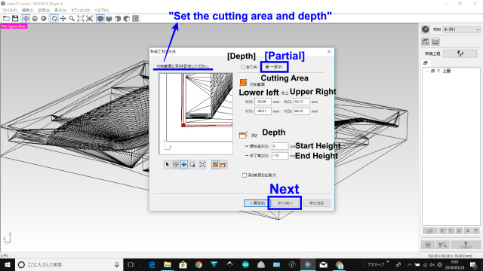Select the shaded sphere rendering icon
Image resolution: width=483 pixels, height=271 pixels.
click(x=44, y=18)
